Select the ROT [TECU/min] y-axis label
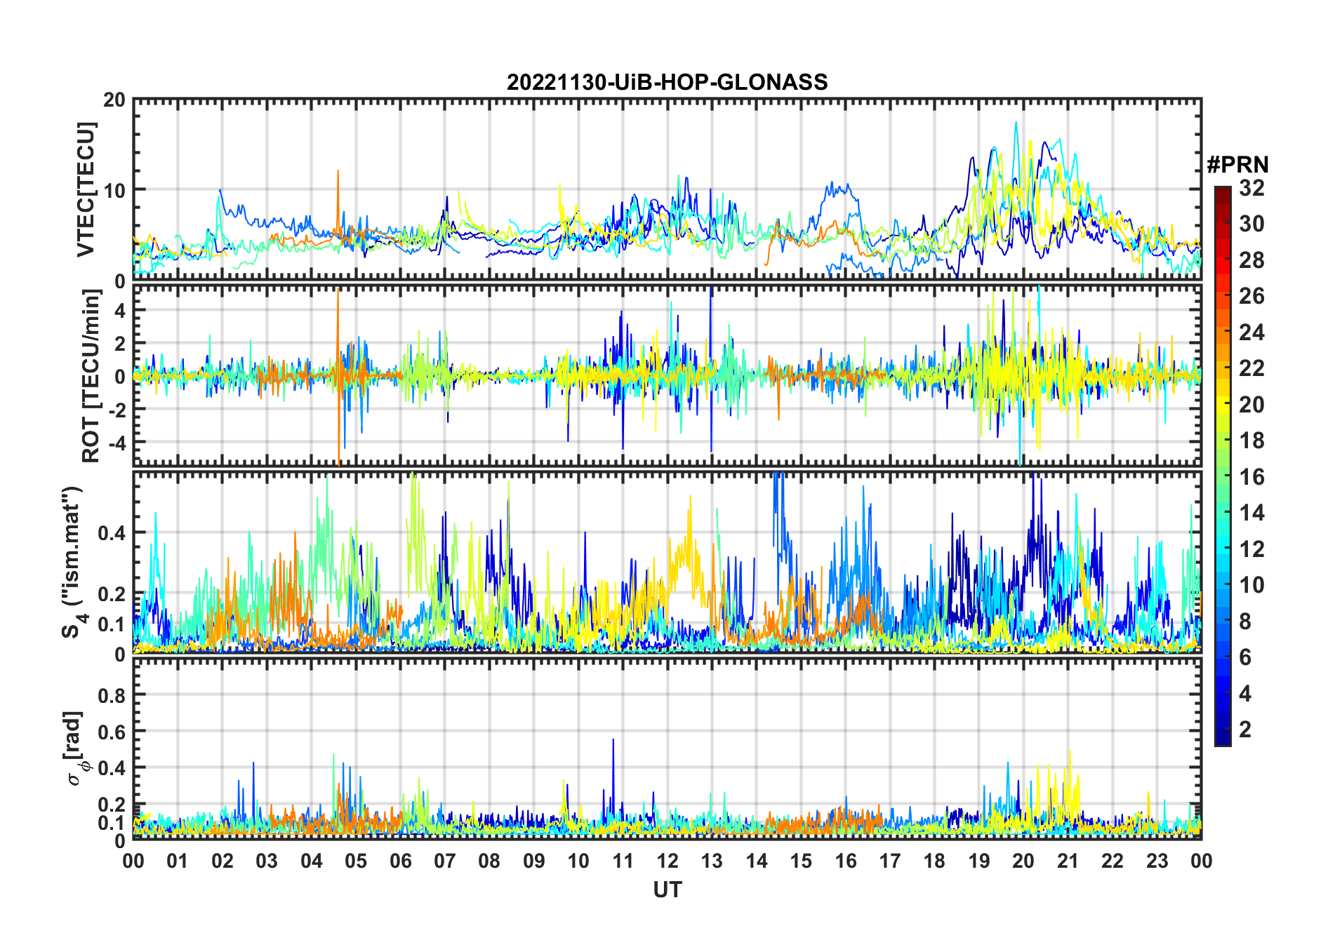 [x=91, y=375]
